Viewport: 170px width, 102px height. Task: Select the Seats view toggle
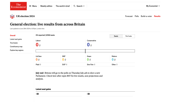(116, 36)
